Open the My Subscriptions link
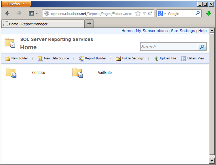Image resolution: width=216 pixels, height=165 pixels. coord(152,31)
